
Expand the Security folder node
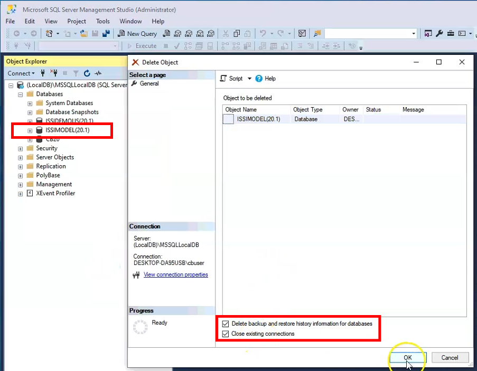[x=21, y=148]
